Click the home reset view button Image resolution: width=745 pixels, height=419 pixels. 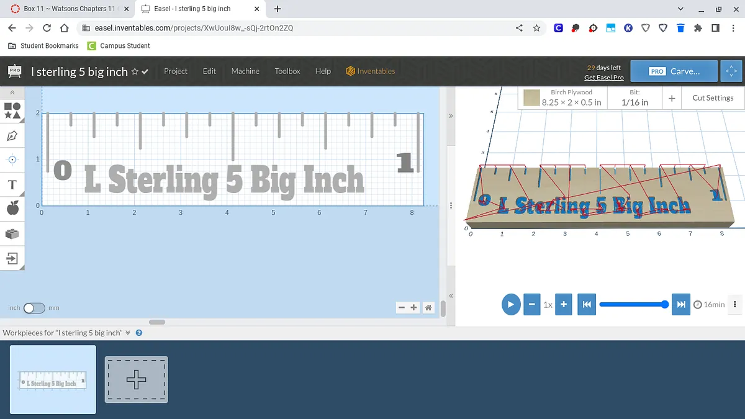tap(428, 307)
